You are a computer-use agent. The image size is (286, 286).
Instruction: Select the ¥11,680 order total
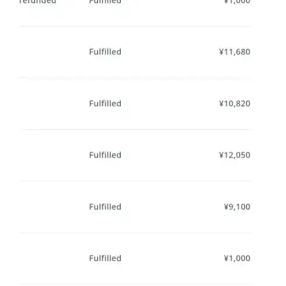[x=235, y=52]
